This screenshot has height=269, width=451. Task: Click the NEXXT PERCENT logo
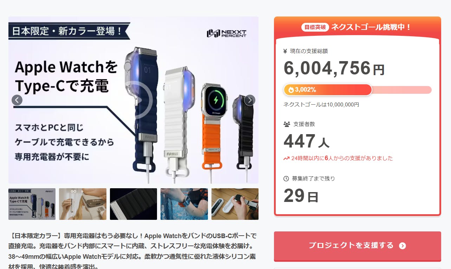point(227,33)
